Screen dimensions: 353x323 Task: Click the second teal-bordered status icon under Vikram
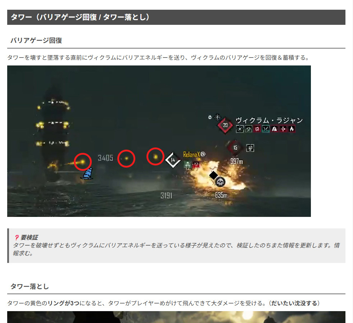(x=248, y=129)
